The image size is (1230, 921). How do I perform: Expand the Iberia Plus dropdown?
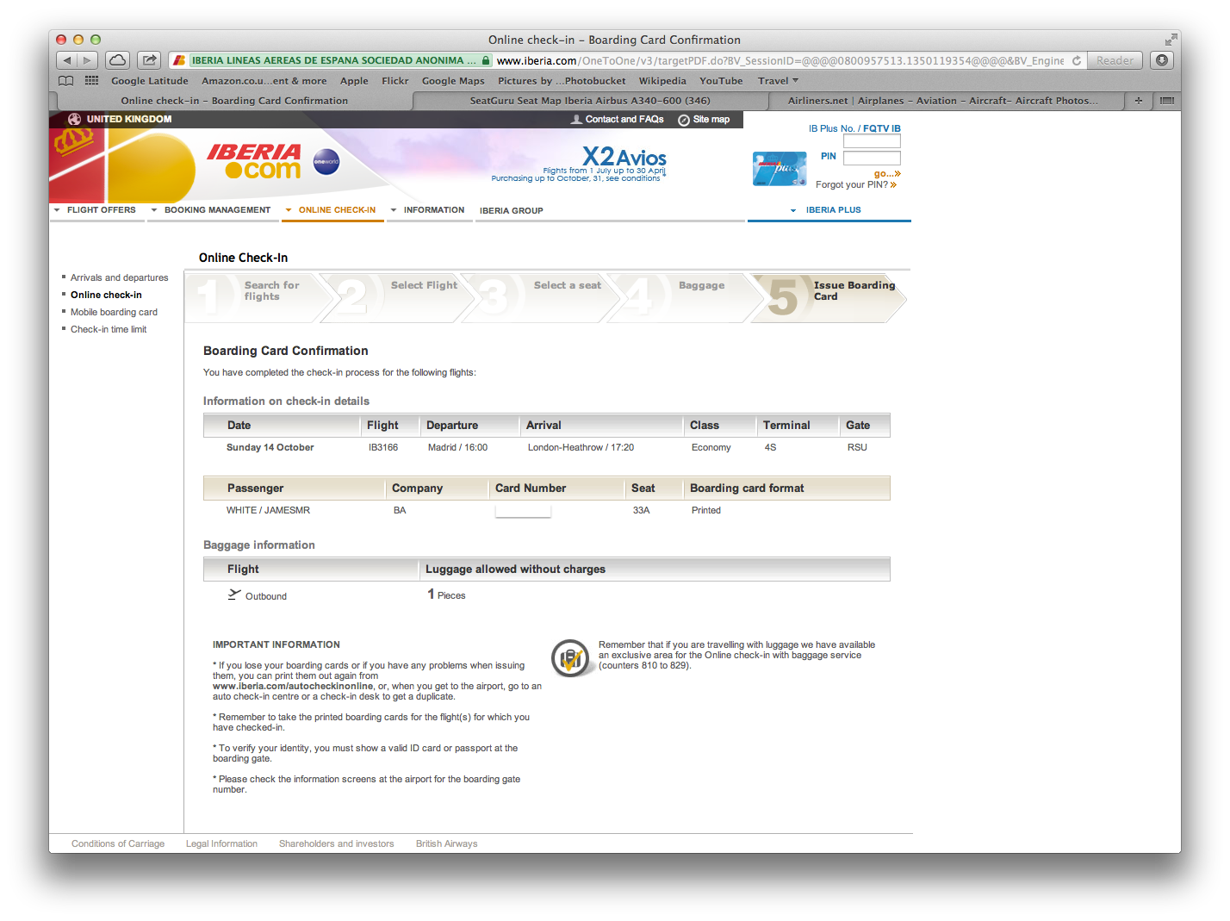pos(826,210)
